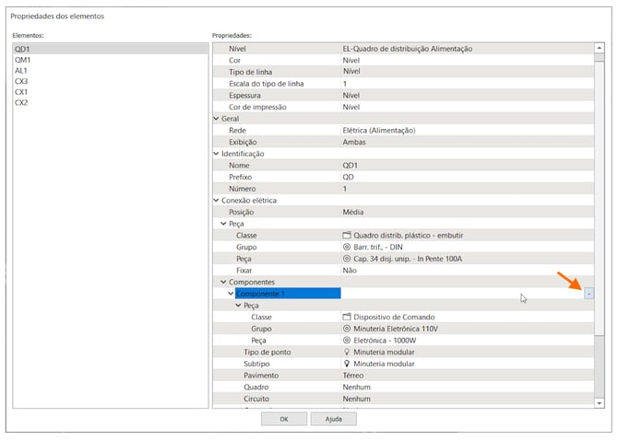Select QM1 in the Elementos list
The image size is (618, 440).
click(x=23, y=60)
